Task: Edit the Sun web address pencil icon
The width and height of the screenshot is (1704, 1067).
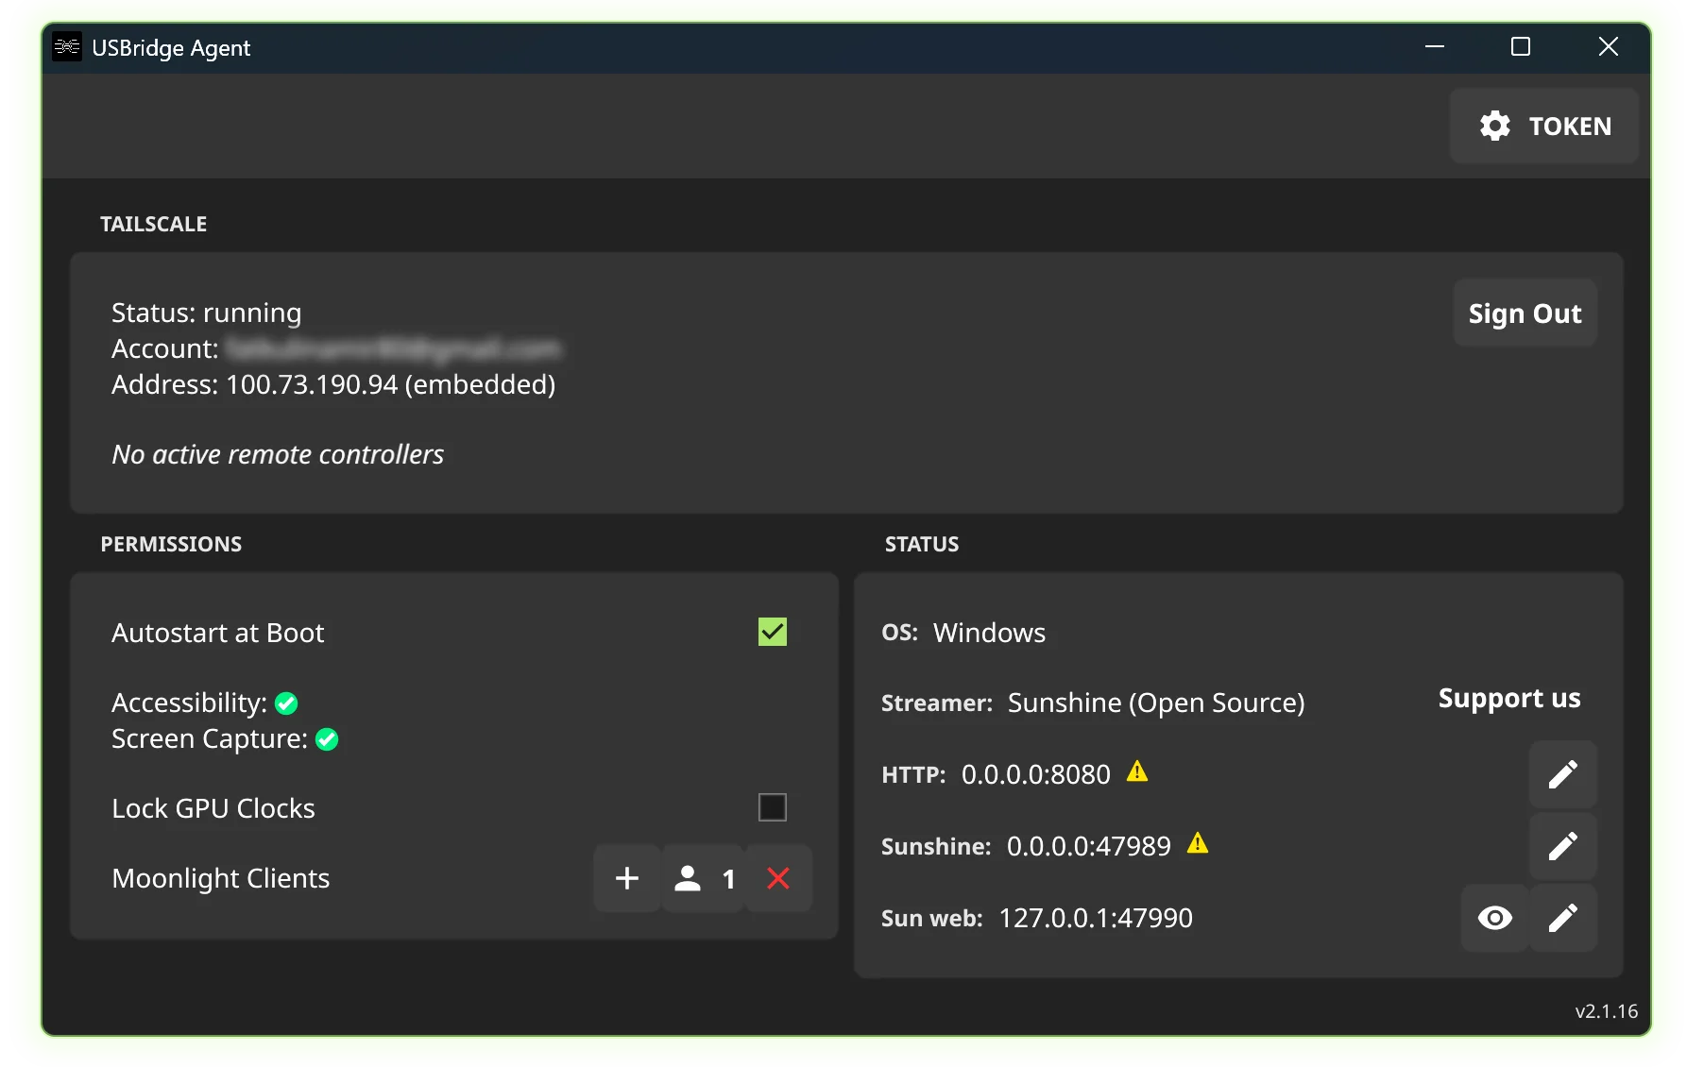Action: click(x=1562, y=918)
